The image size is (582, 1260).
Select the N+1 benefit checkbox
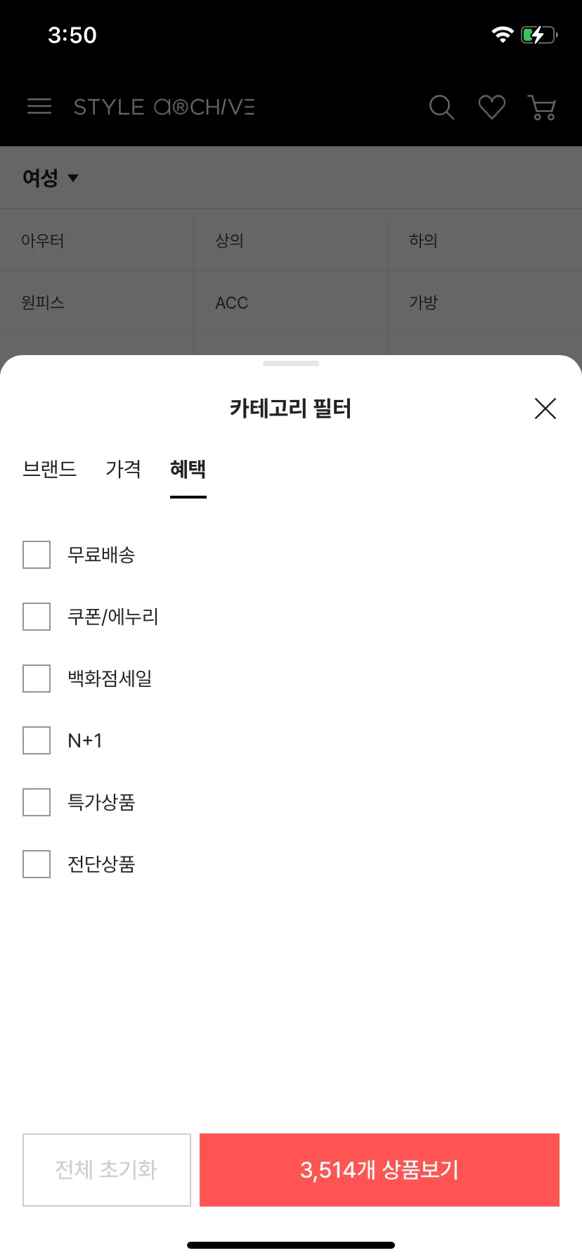click(x=37, y=740)
